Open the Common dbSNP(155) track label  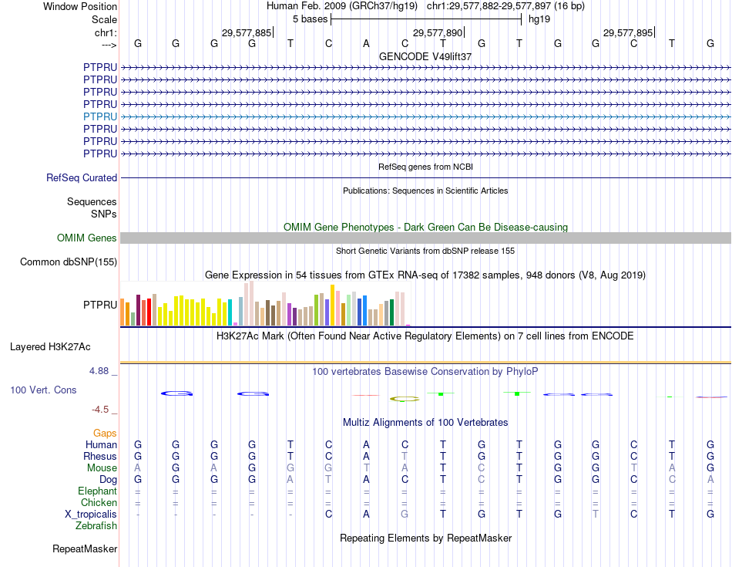(x=69, y=262)
